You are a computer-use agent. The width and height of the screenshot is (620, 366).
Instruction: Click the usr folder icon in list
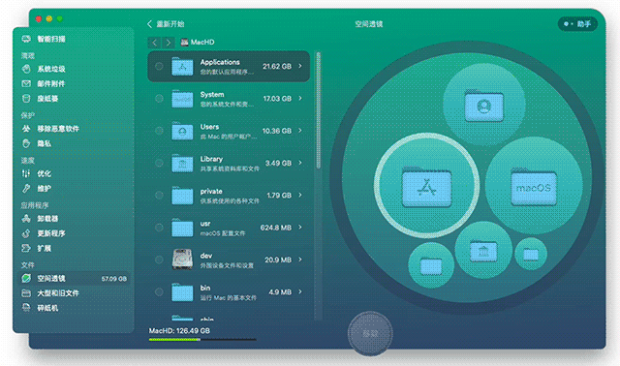182,228
